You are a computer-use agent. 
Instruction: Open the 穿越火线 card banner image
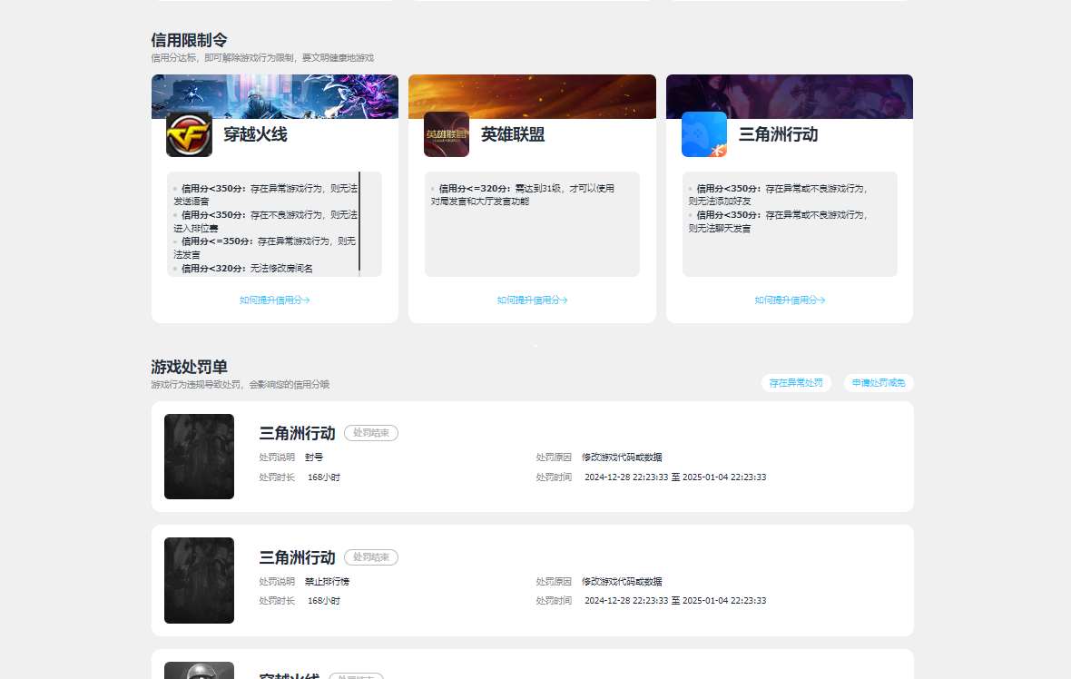pyautogui.click(x=275, y=95)
